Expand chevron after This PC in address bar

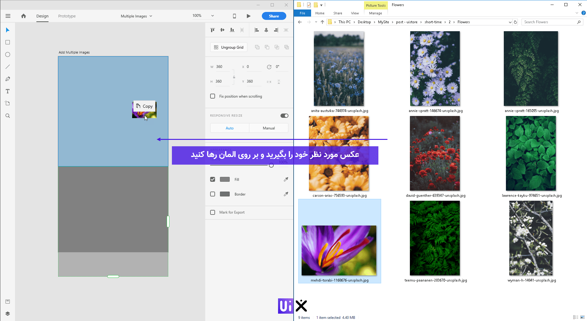tap(354, 22)
